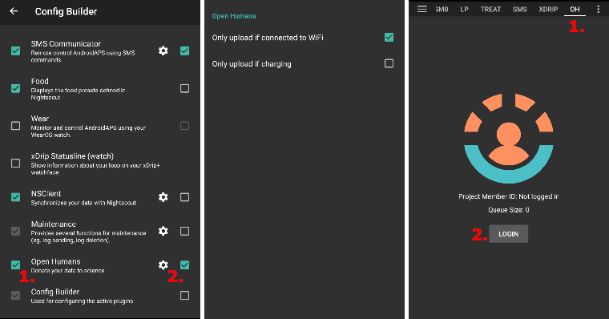The height and width of the screenshot is (319, 609).
Task: Toggle Open Humans tab visibility checkbox
Action: click(184, 264)
